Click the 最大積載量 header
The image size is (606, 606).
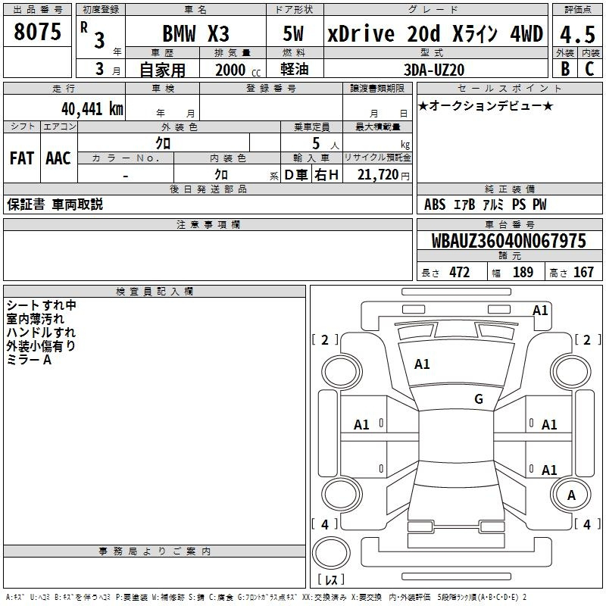377,127
